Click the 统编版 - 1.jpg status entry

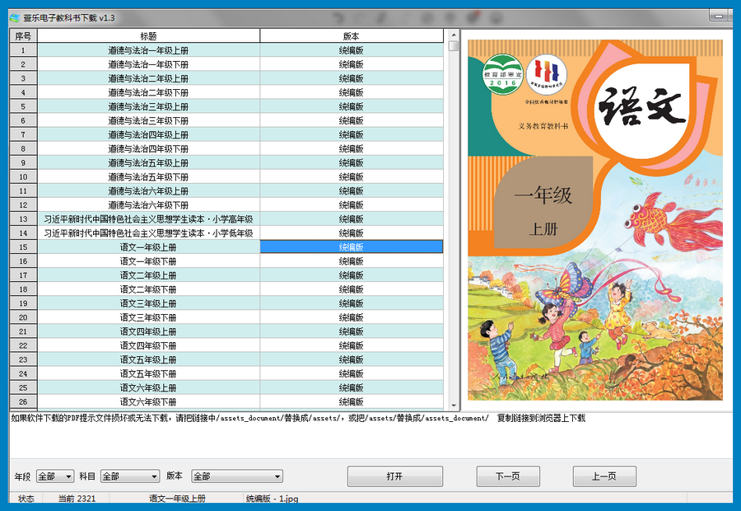click(x=273, y=498)
